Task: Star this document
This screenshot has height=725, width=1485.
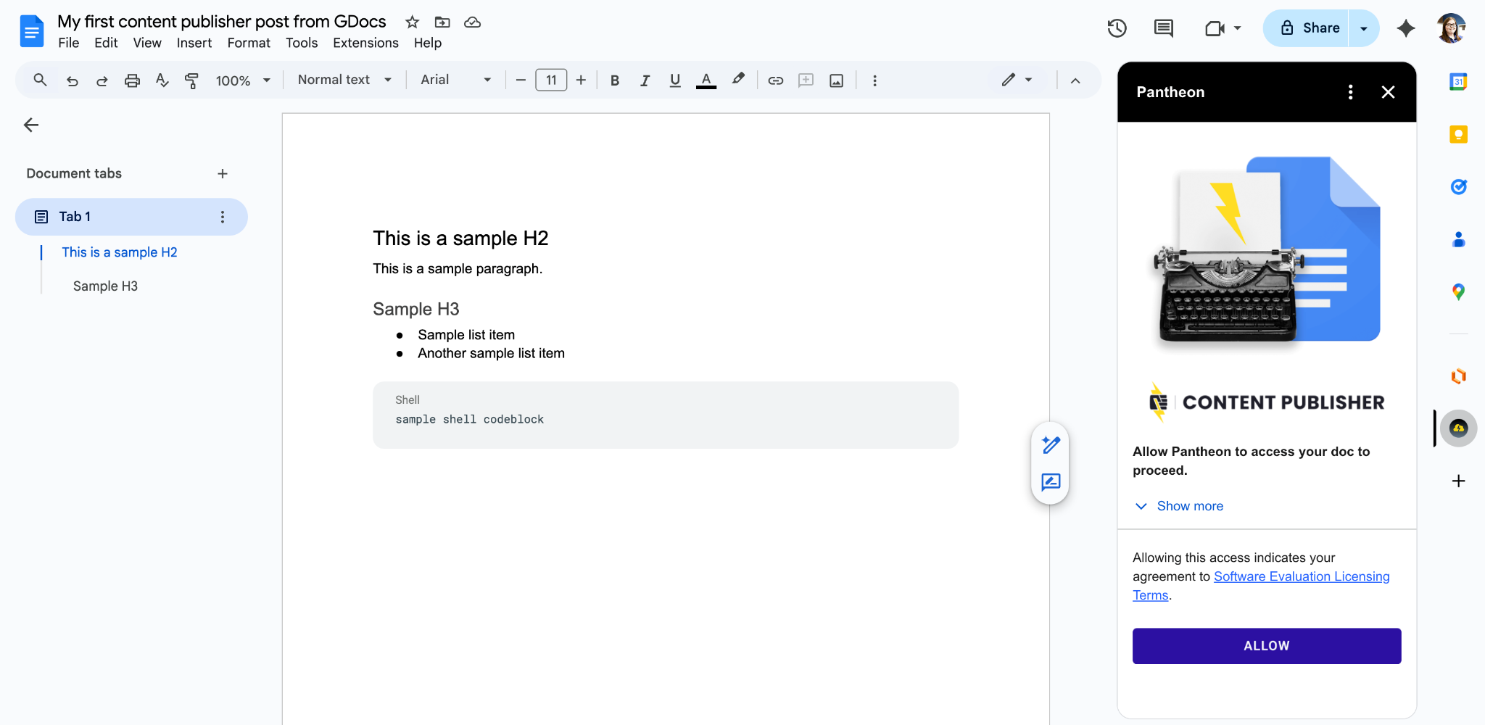Action: [412, 22]
